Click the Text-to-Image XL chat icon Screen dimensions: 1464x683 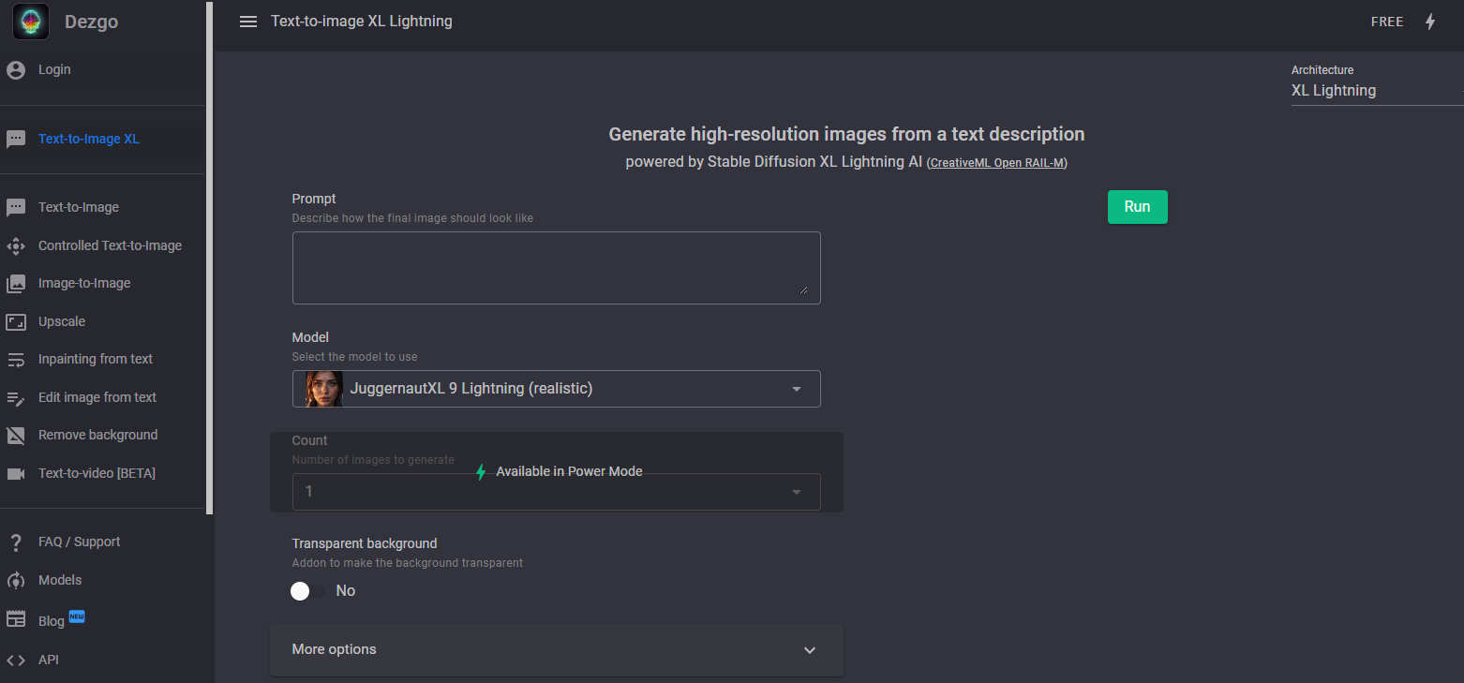click(16, 140)
